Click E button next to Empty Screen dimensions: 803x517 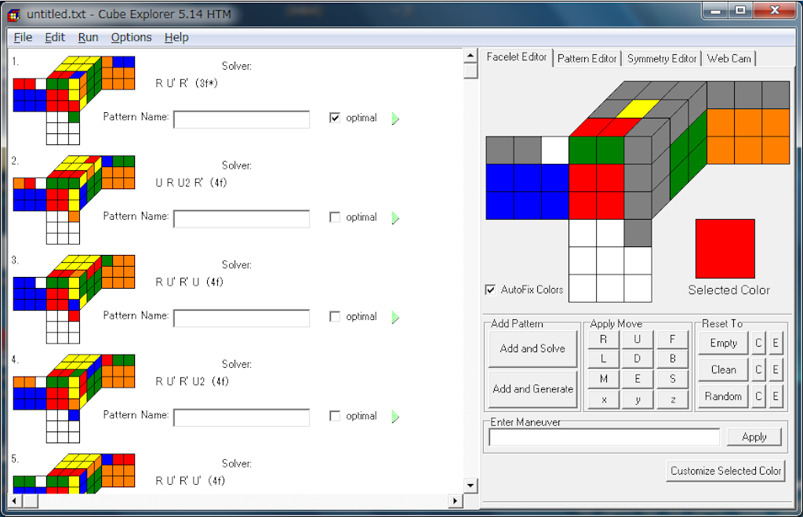(x=776, y=344)
